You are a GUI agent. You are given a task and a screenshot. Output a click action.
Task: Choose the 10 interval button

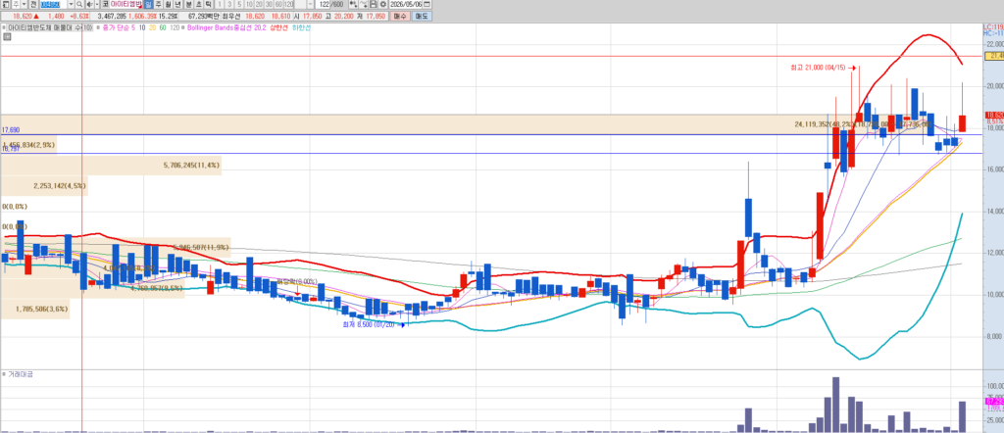click(249, 4)
